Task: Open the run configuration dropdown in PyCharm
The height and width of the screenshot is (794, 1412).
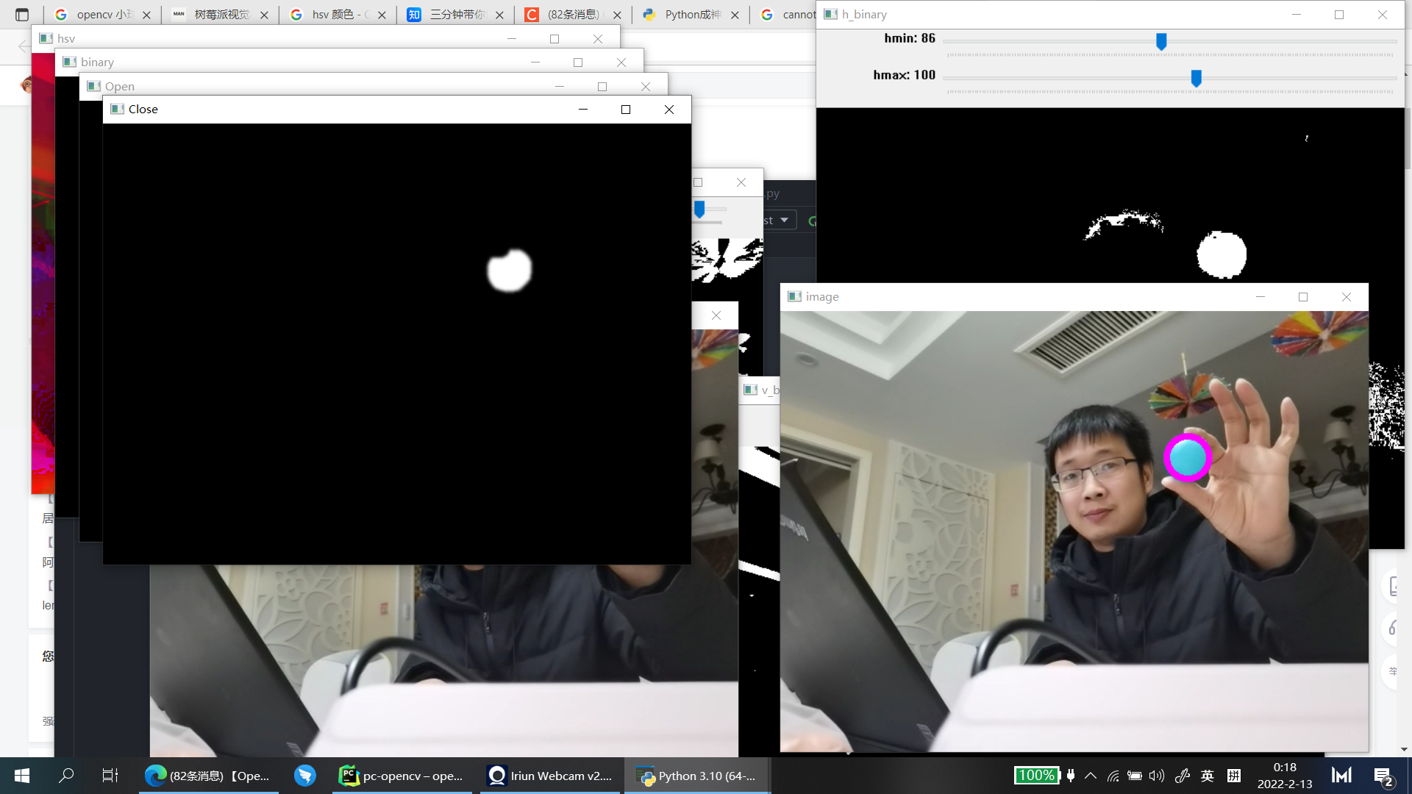Action: tap(784, 220)
